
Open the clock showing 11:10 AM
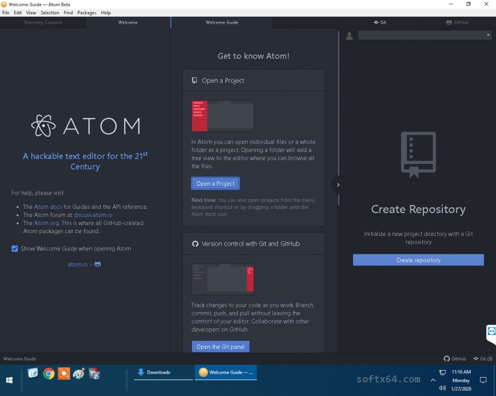[x=461, y=380]
